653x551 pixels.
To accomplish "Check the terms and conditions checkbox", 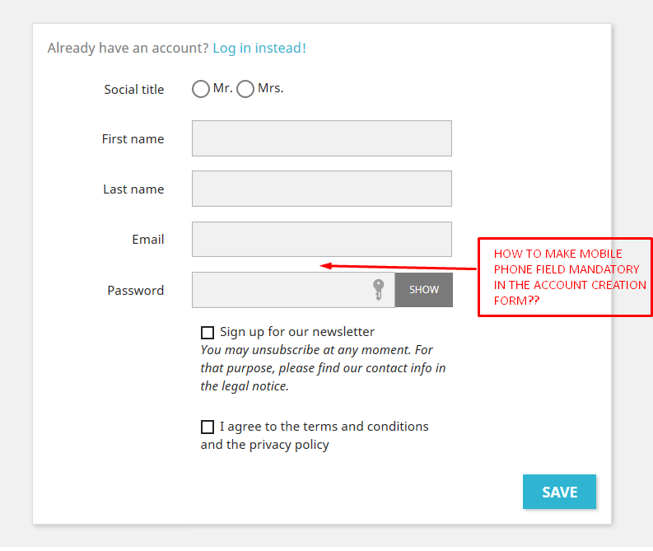I will (x=208, y=427).
